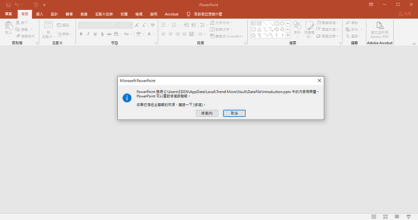Viewport: 418px width, 220px height.
Task: Click the 剪下 (Cut) scissors icon
Action: click(x=18, y=23)
